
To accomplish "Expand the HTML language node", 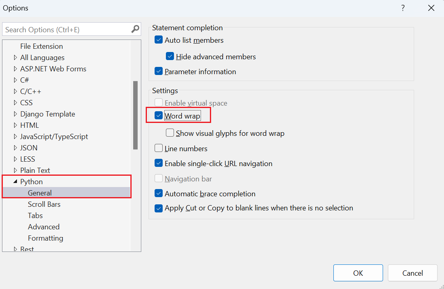I will [15, 125].
